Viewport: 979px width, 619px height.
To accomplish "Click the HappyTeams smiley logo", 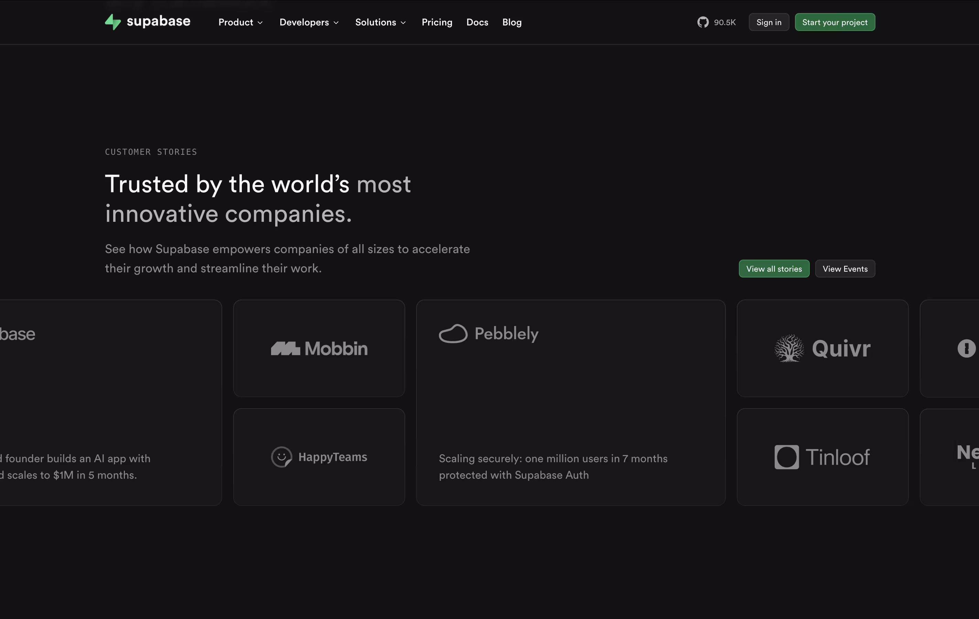I will coord(281,457).
